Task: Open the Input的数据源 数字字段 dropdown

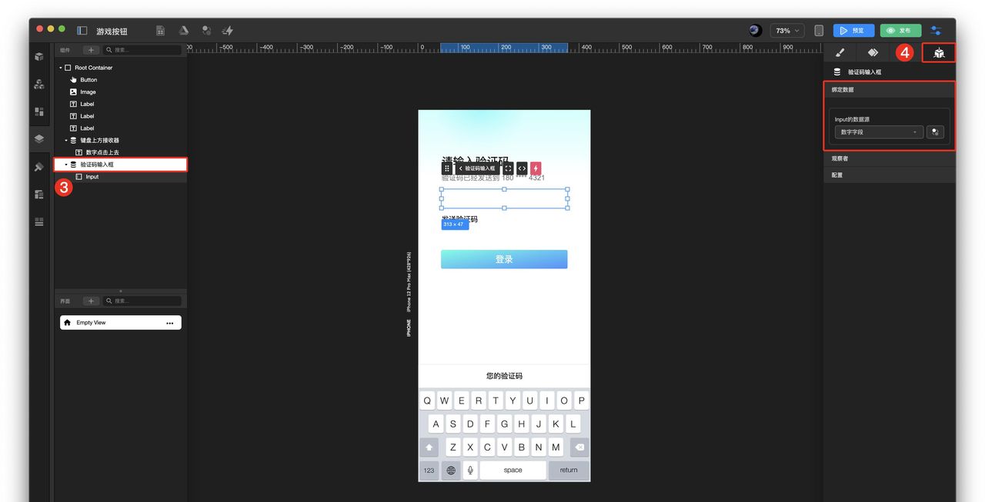Action: point(879,132)
